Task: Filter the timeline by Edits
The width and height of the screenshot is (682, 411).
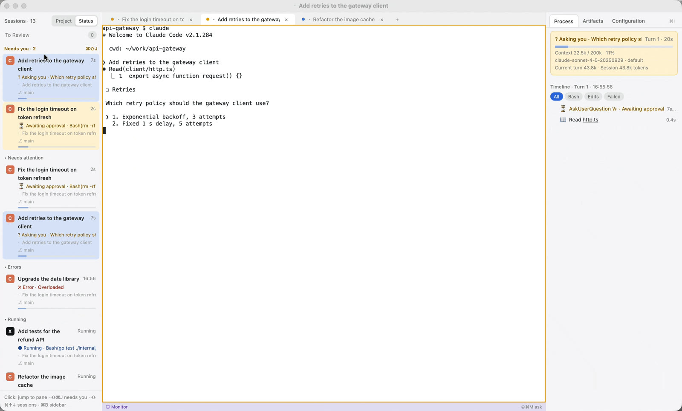Action: pos(593,97)
